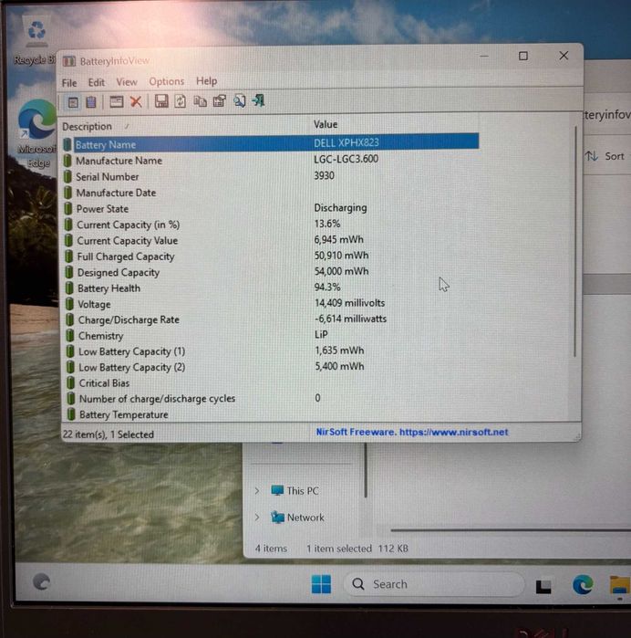
Task: Click the battery icon beside Battery Name
Action: 67,145
